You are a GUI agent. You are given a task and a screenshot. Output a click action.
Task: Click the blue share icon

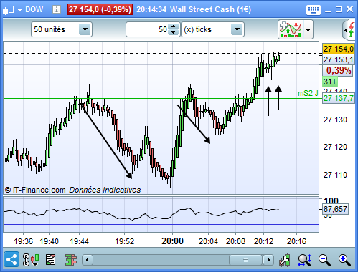[x=11, y=259]
